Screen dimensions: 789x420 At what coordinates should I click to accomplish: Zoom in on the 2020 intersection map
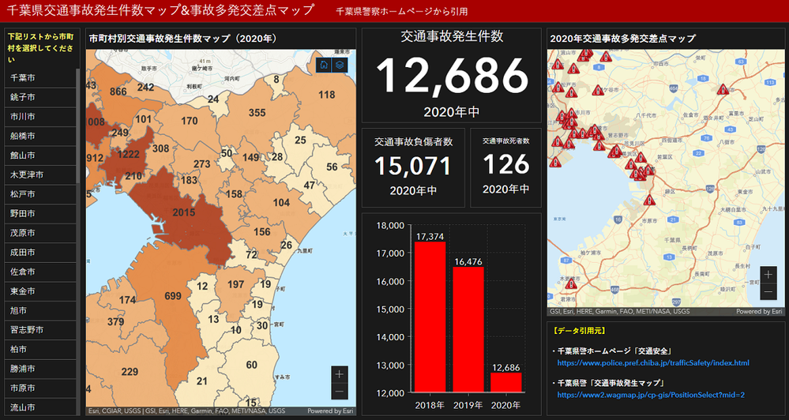(x=768, y=275)
